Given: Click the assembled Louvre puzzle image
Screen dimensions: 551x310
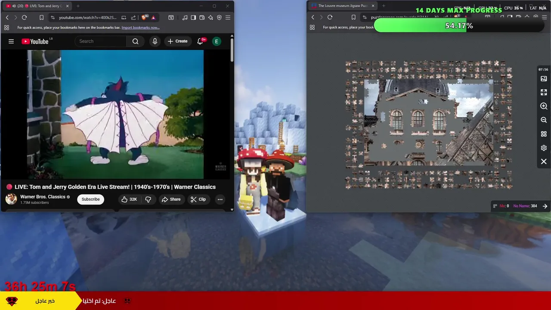Looking at the screenshot, I should point(429,122).
